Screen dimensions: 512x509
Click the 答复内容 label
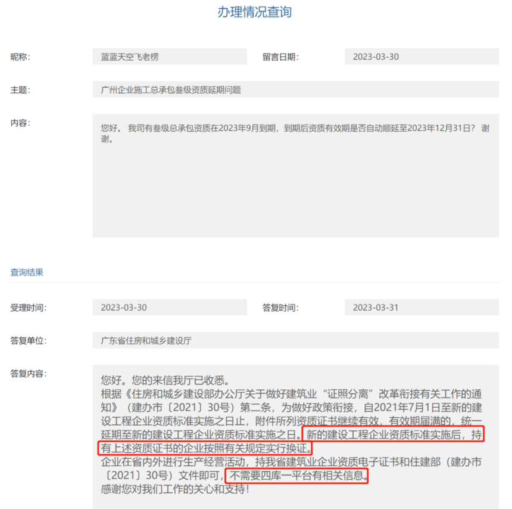coord(29,373)
